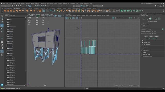Click the Outliner search field
This screenshot has width=165, height=92.
[16, 18]
